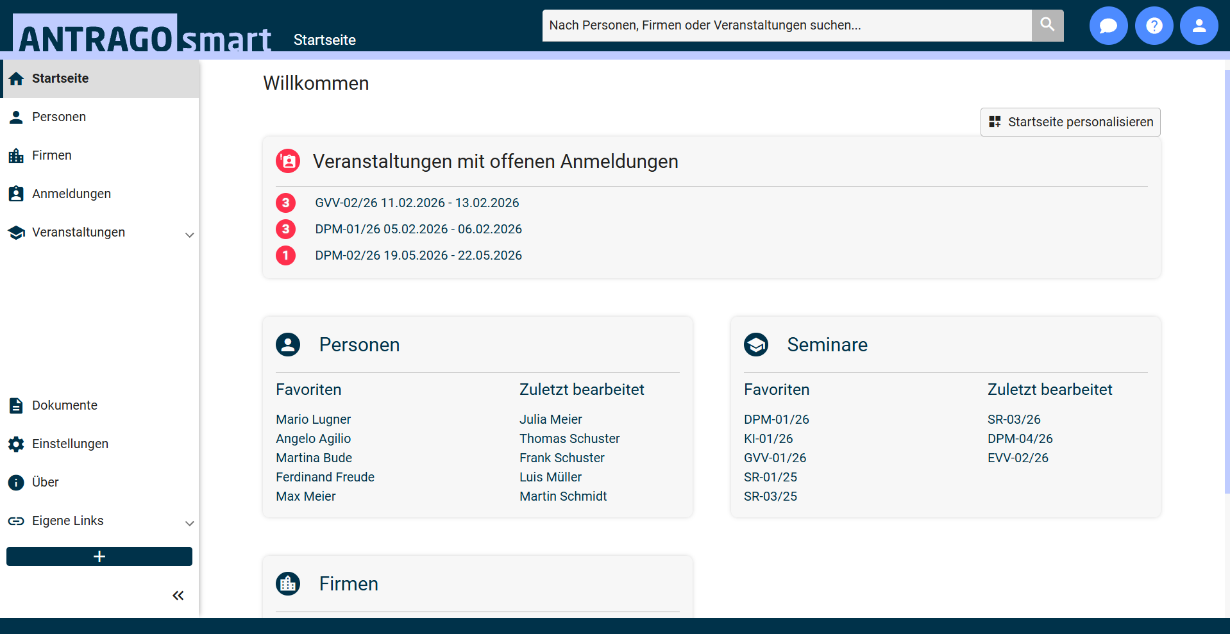
Task: Expand the Veranstaltungen submenu chevron
Action: coord(189,235)
